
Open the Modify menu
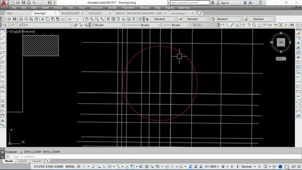(112, 8)
